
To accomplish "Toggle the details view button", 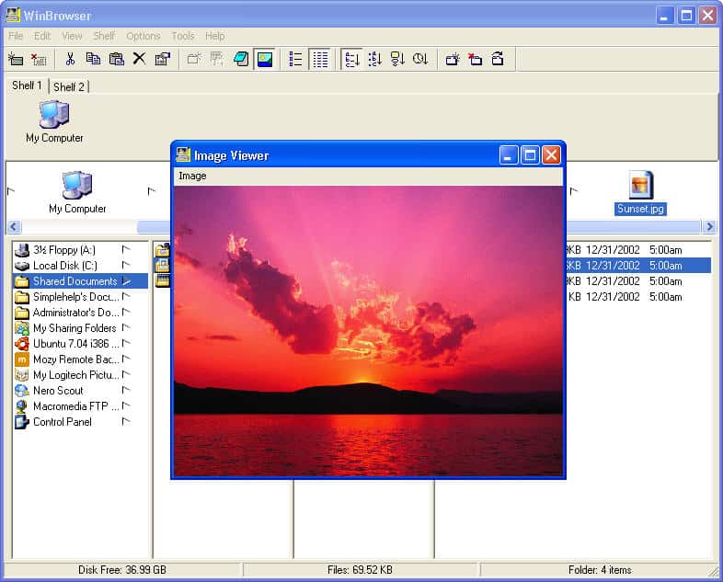I will click(x=319, y=59).
